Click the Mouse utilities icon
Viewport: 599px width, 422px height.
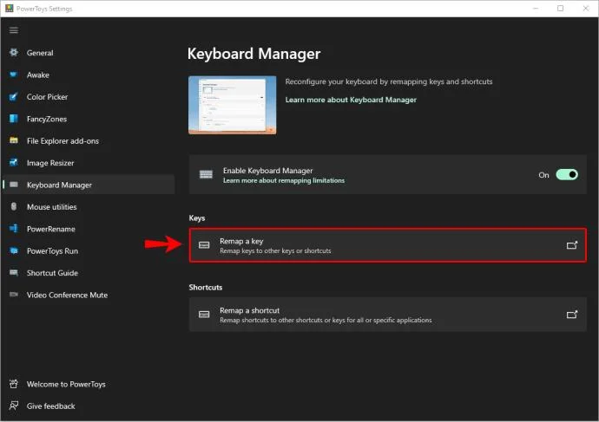pos(14,206)
